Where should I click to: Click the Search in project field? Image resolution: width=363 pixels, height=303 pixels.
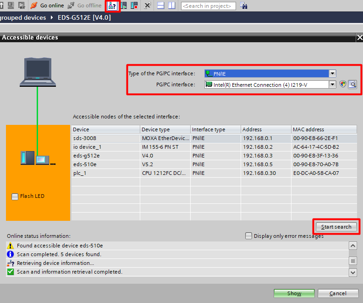pos(209,6)
